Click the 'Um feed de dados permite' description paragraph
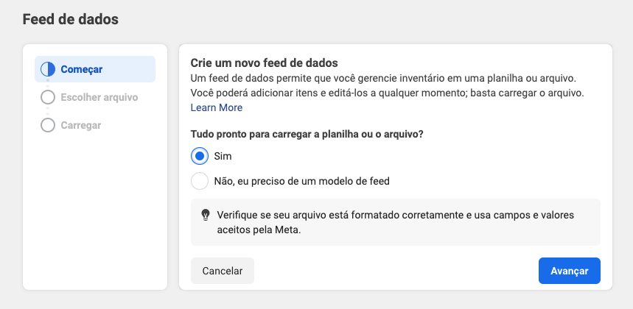633x309 pixels. 382,78
